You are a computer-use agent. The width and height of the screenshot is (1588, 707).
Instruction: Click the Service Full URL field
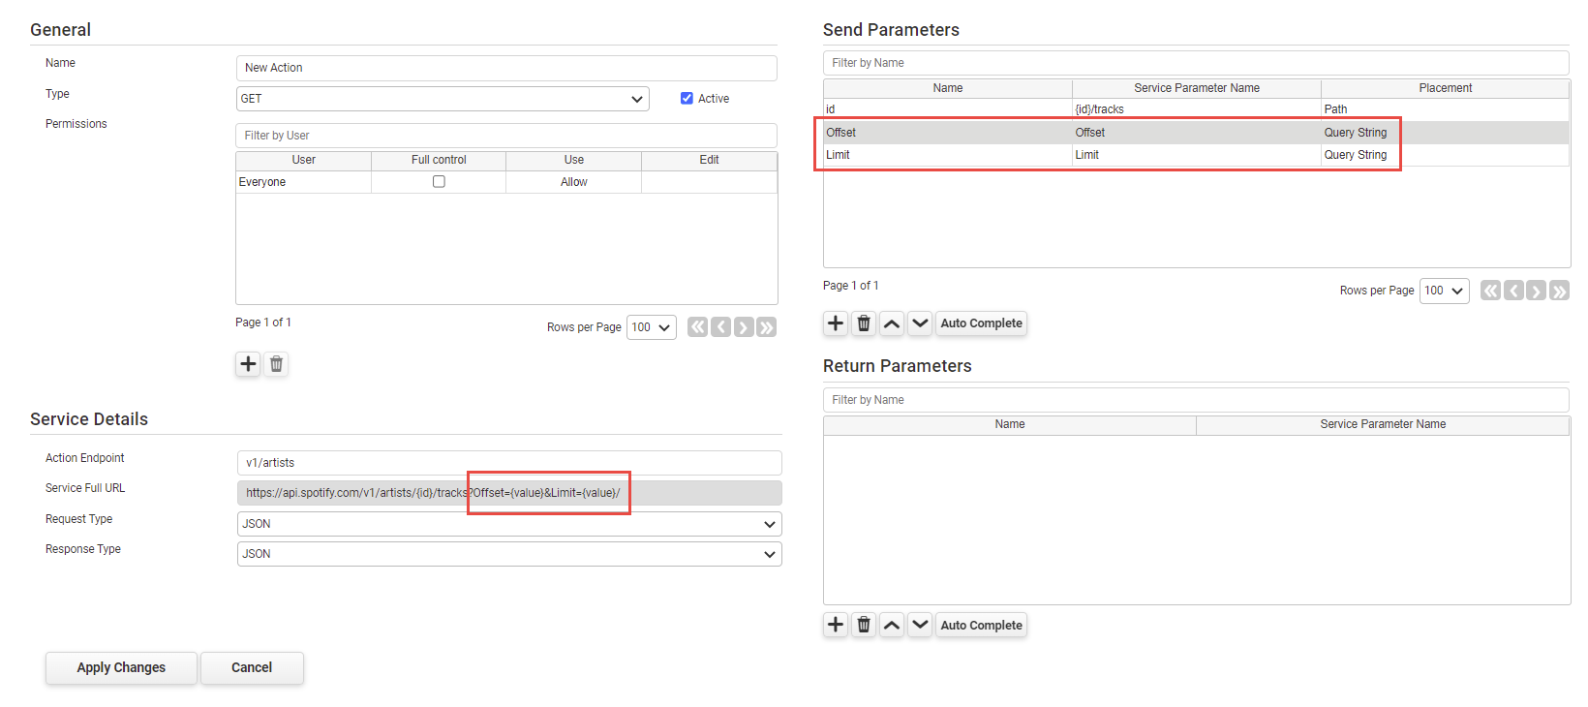pos(509,493)
